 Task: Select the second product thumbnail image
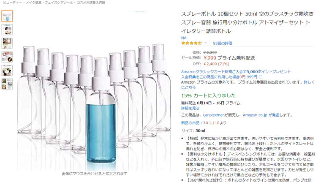click(7, 30)
